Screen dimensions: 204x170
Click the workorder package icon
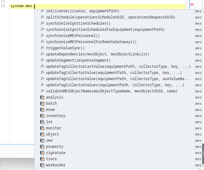click(42, 165)
